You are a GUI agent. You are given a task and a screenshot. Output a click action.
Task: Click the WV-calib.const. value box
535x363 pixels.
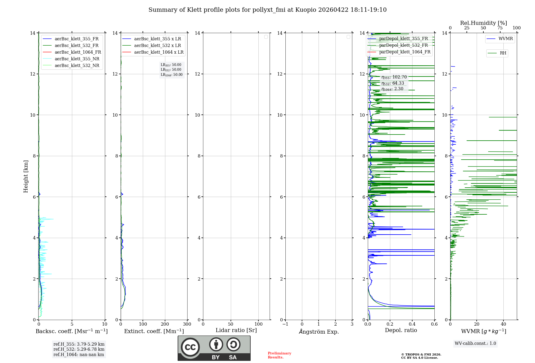[475, 344]
